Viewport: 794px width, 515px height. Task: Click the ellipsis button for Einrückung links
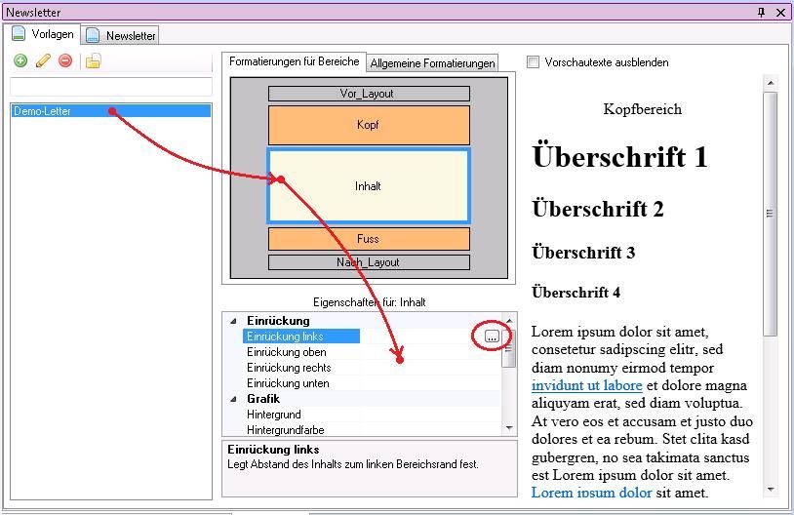tap(492, 337)
